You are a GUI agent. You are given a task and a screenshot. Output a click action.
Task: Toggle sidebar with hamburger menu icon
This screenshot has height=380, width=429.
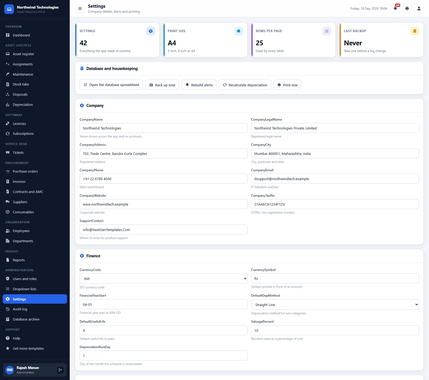pyautogui.click(x=80, y=9)
